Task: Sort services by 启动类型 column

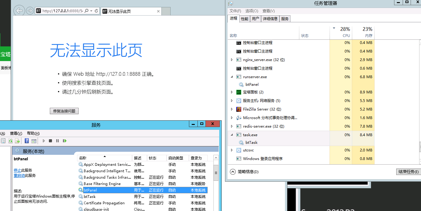Action: 178,158
